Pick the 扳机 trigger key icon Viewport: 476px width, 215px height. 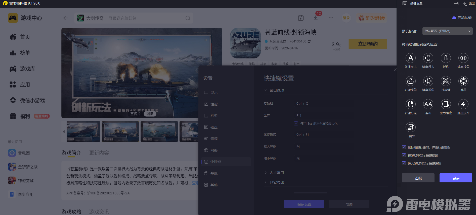[x=446, y=58]
